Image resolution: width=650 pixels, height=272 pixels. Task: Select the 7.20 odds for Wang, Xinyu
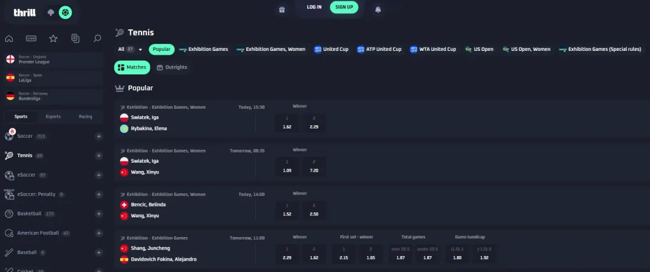pyautogui.click(x=314, y=166)
